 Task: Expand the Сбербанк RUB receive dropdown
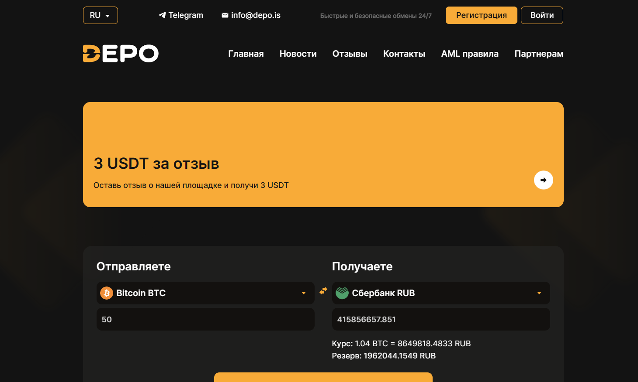pos(441,293)
